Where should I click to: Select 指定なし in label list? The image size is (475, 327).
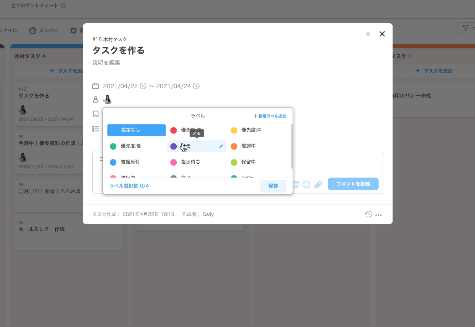tap(136, 130)
